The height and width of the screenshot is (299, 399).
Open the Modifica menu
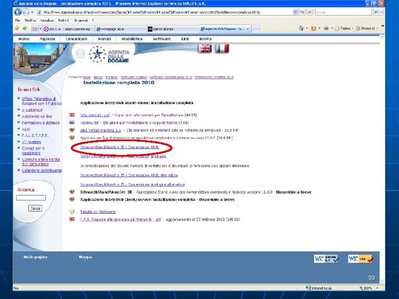[x=30, y=20]
